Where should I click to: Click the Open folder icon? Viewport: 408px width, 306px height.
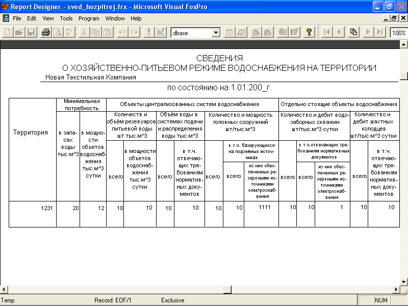pos(19,32)
